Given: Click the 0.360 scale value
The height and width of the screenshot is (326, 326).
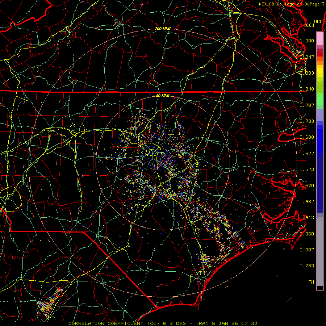Looking at the screenshot, I should [307, 234].
